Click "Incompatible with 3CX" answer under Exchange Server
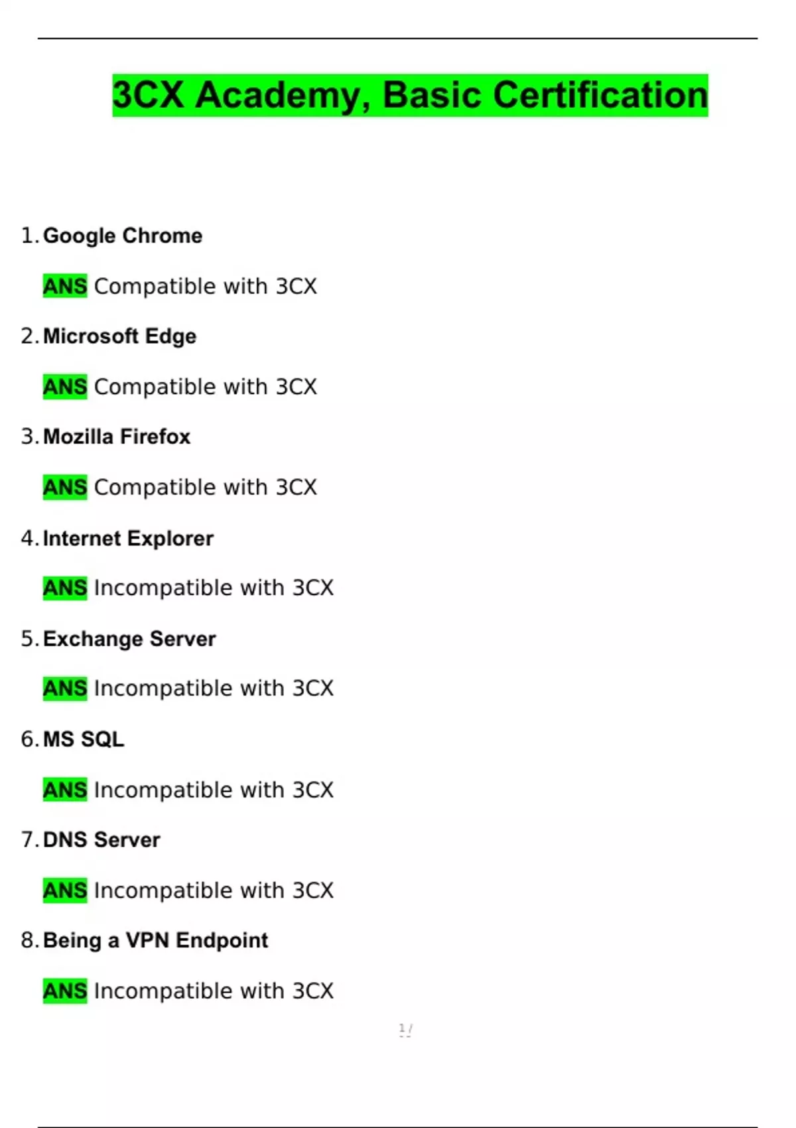Viewport: 796px width, 1128px height. [214, 688]
